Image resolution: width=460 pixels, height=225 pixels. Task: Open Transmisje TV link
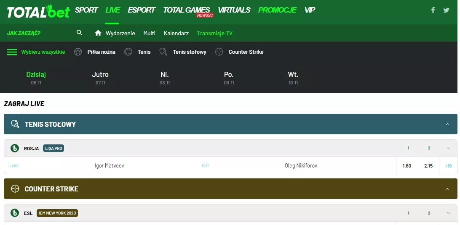pyautogui.click(x=215, y=33)
